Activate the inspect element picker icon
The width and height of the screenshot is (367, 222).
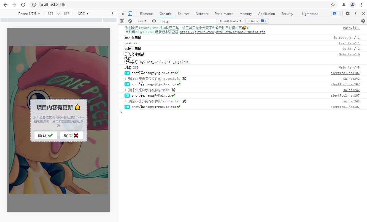click(x=123, y=13)
